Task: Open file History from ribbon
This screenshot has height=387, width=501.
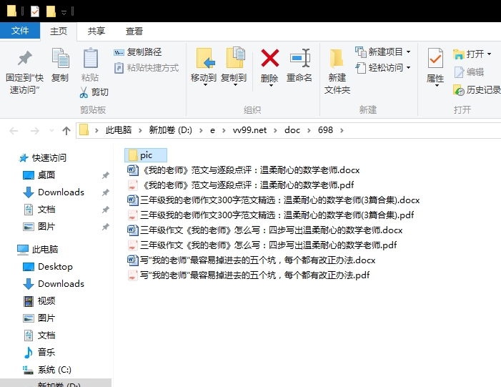Action: [x=477, y=90]
